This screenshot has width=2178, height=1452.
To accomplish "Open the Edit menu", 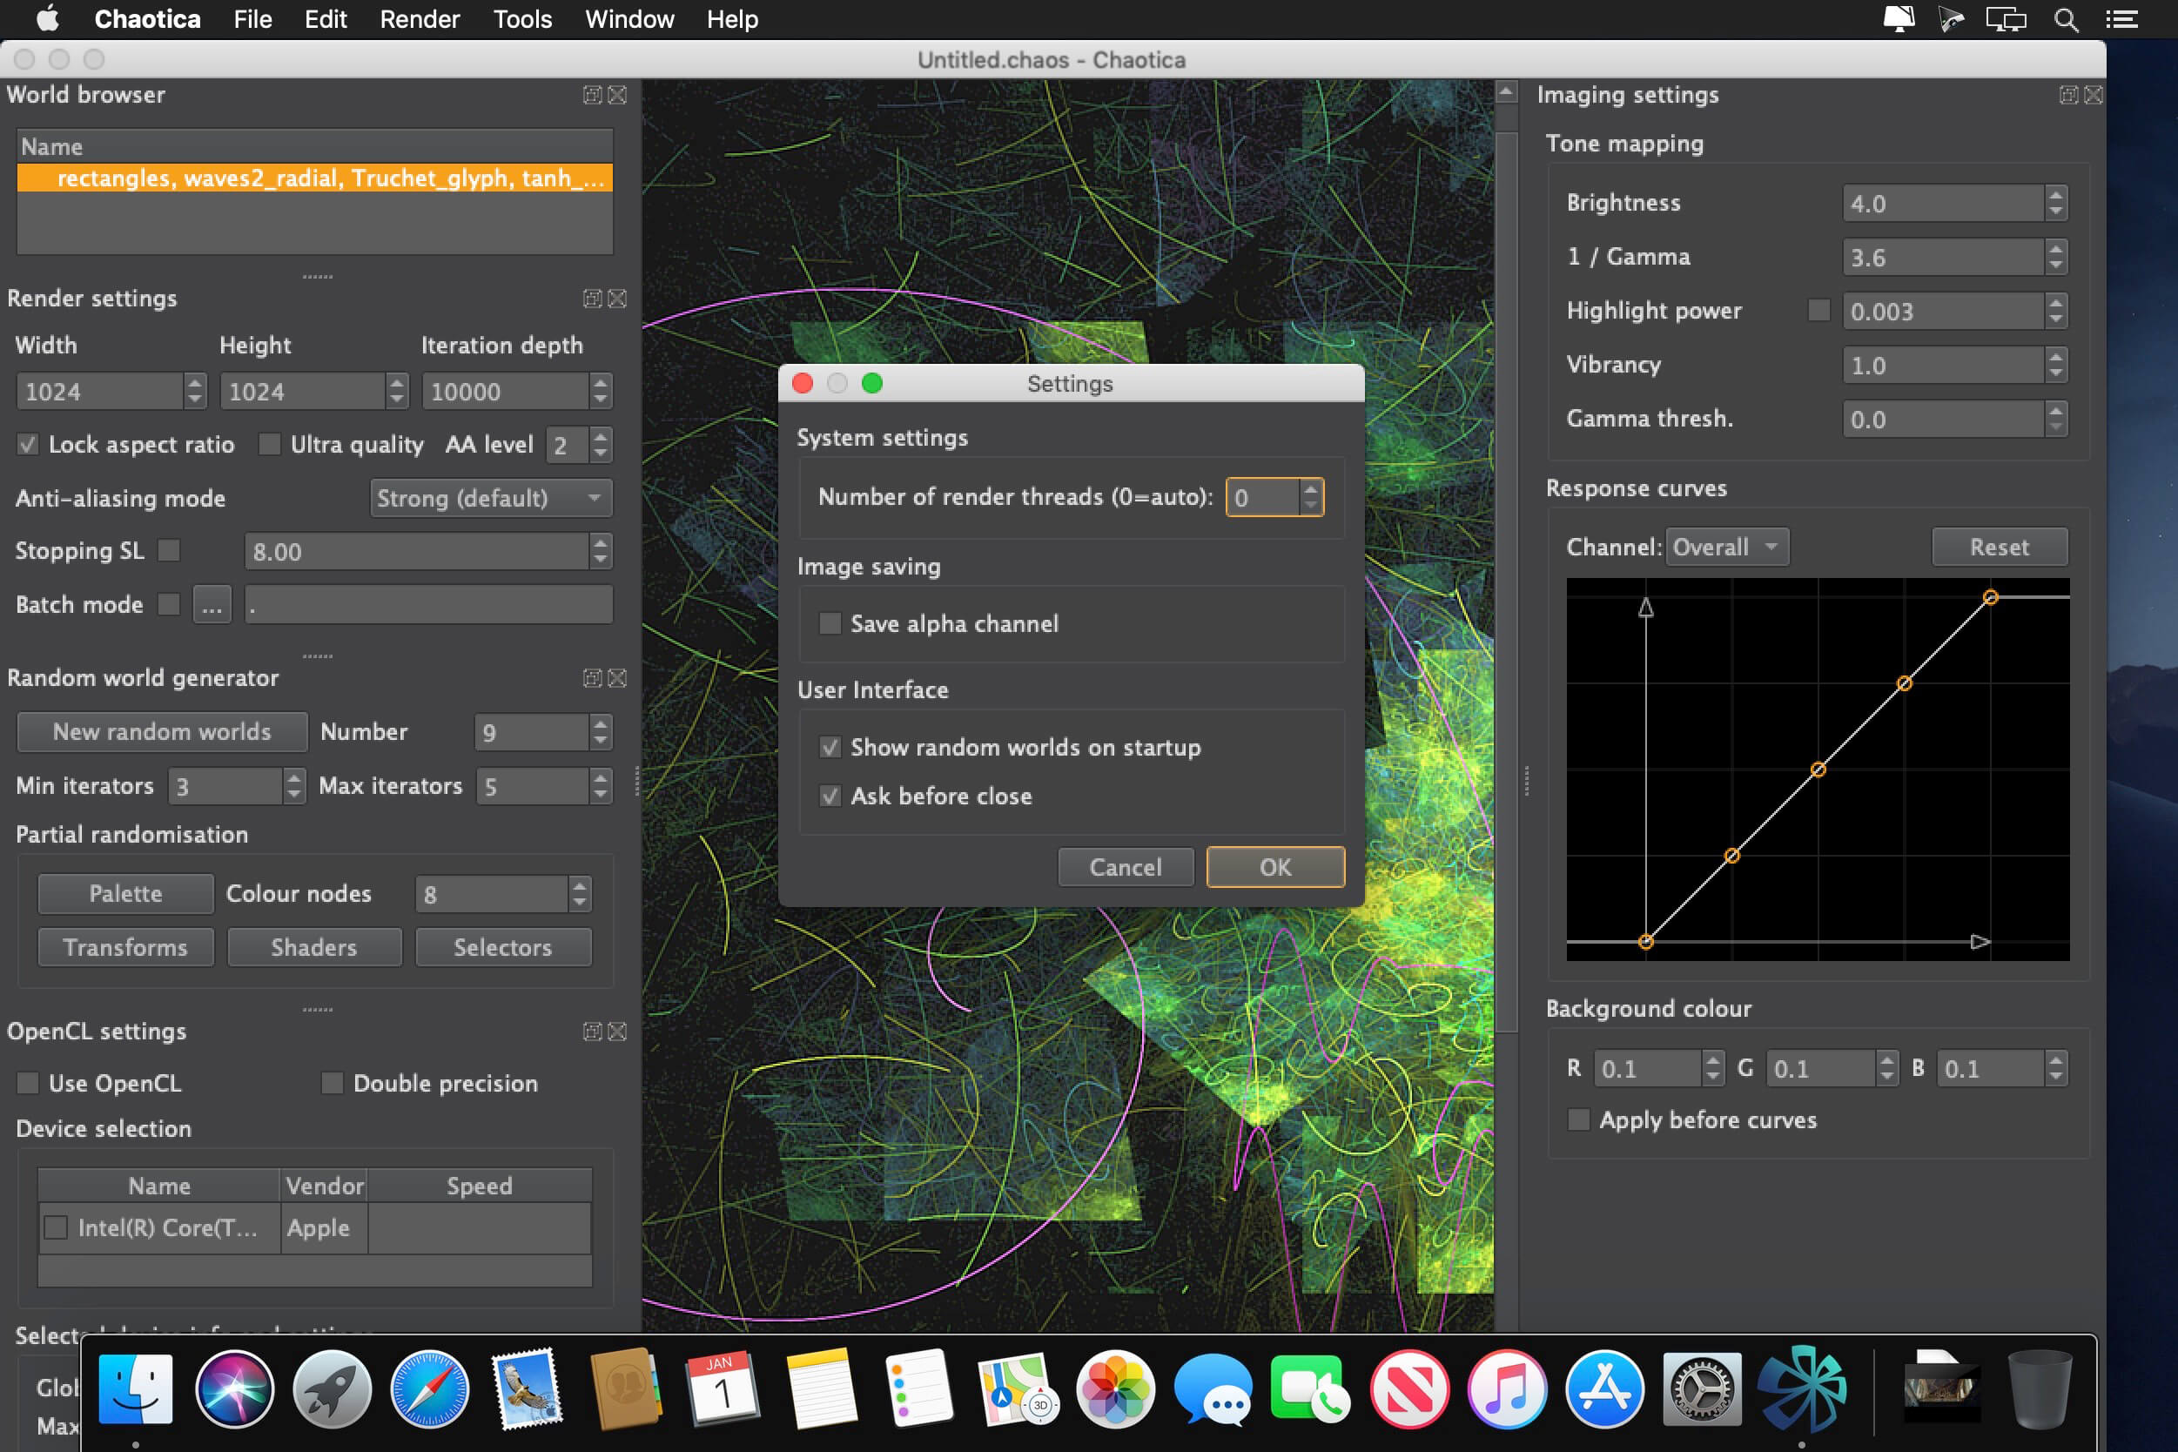I will click(x=326, y=19).
